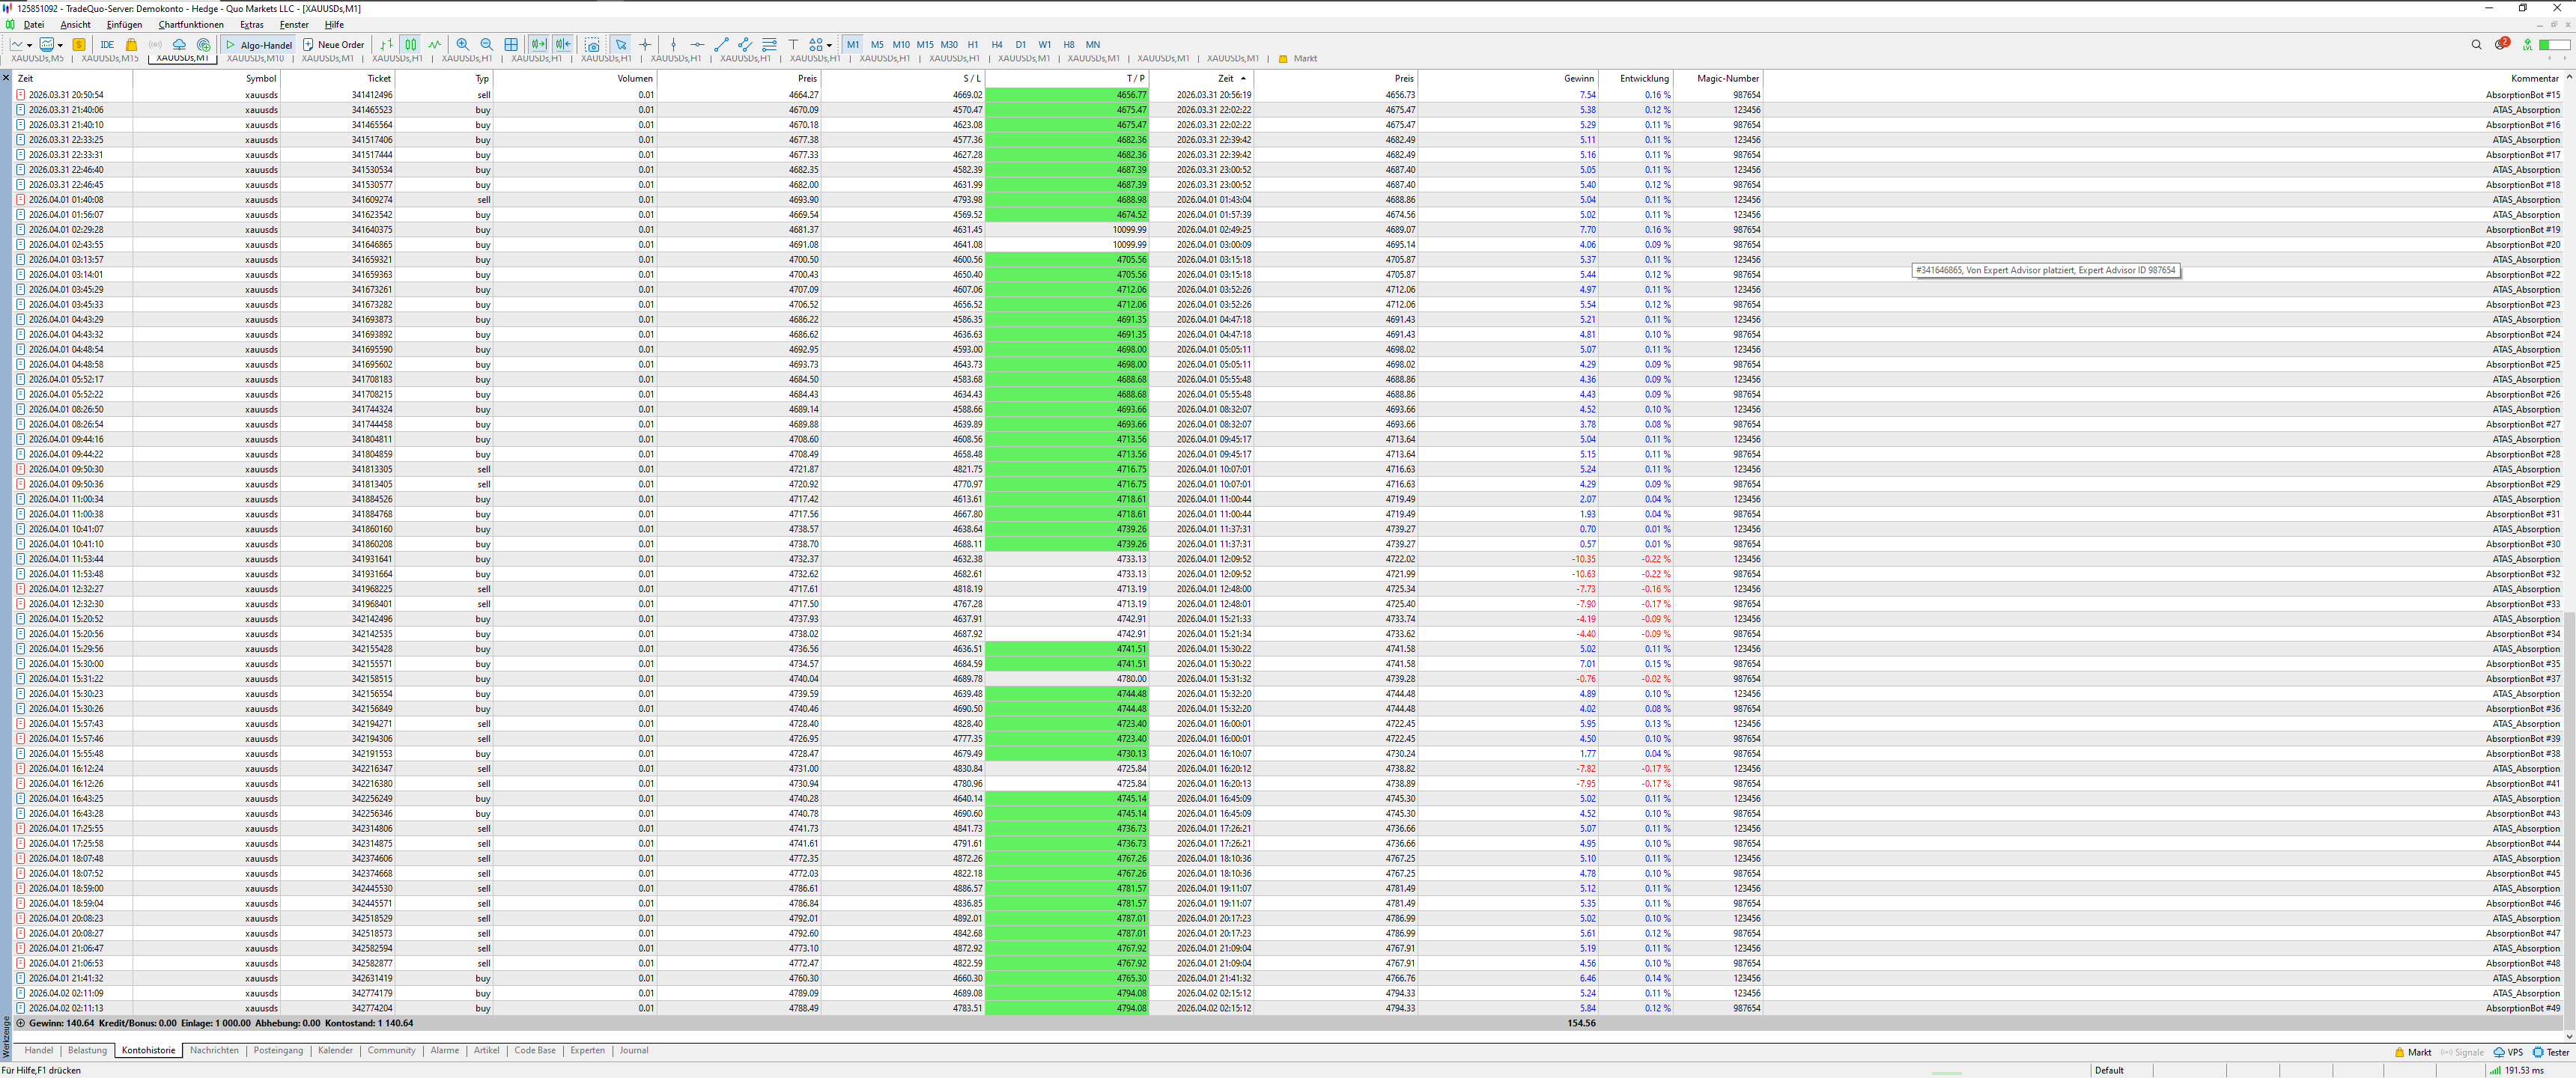The width and height of the screenshot is (2576, 1078).
Task: Draw a trendline with the line tool
Action: [721, 44]
